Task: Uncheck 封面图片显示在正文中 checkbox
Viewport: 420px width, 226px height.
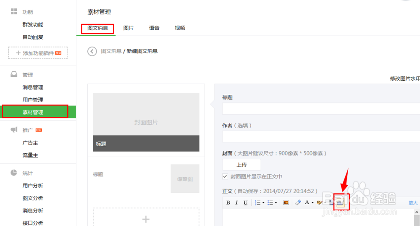Action: pyautogui.click(x=225, y=176)
